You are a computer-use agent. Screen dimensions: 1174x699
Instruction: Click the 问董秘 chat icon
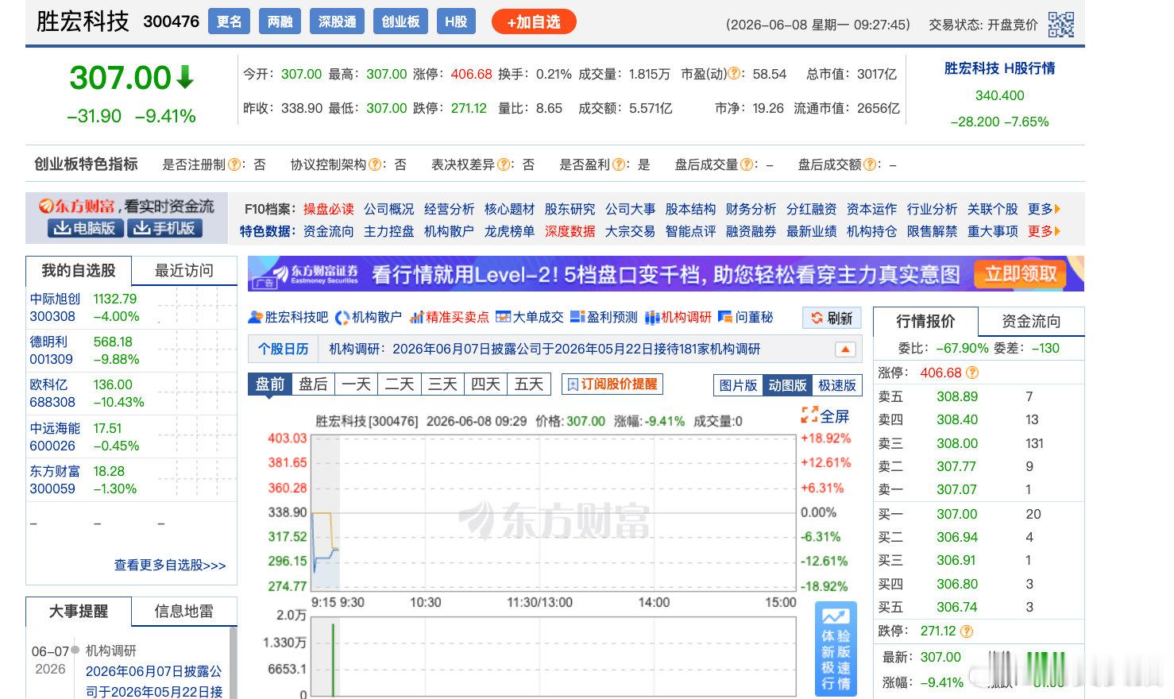point(724,318)
